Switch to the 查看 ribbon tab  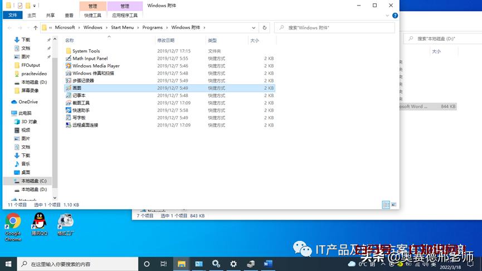(x=69, y=16)
